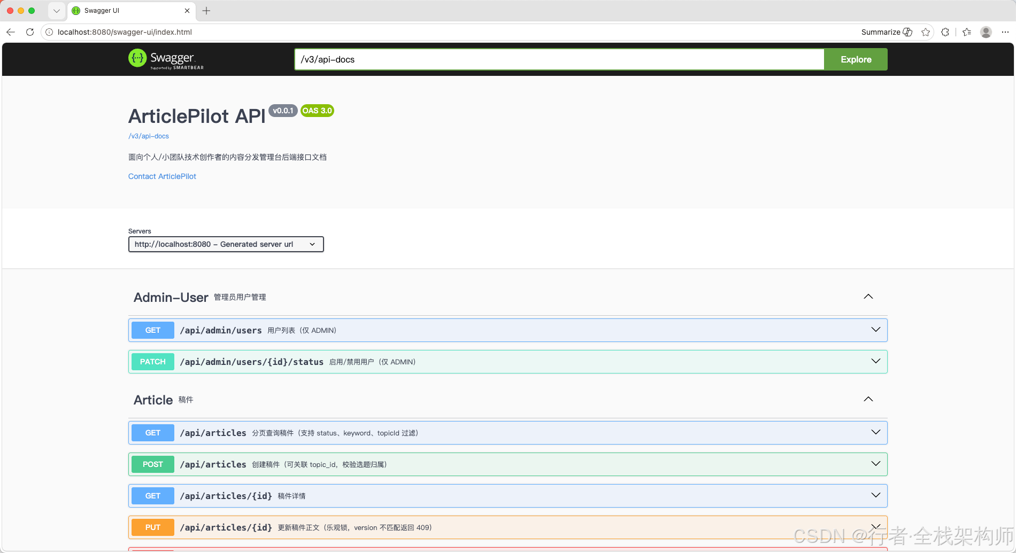The width and height of the screenshot is (1016, 553).
Task: Click the Swagger logo
Action: pyautogui.click(x=166, y=59)
